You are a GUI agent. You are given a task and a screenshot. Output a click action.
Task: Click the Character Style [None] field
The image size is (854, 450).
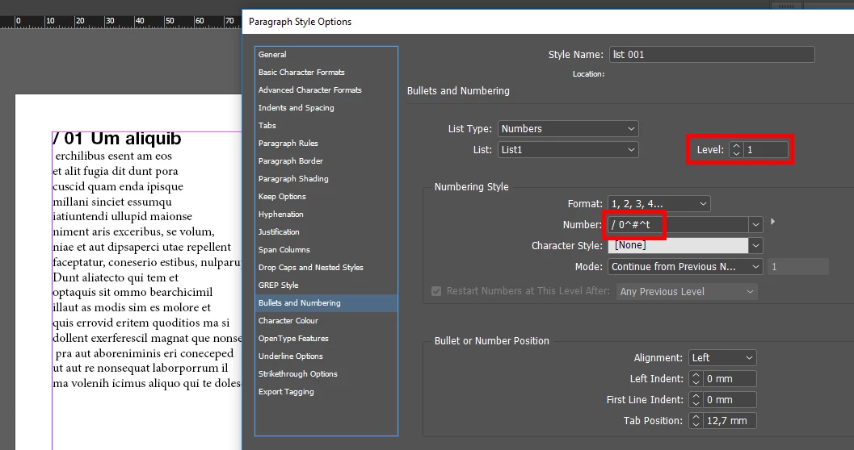pyautogui.click(x=678, y=246)
